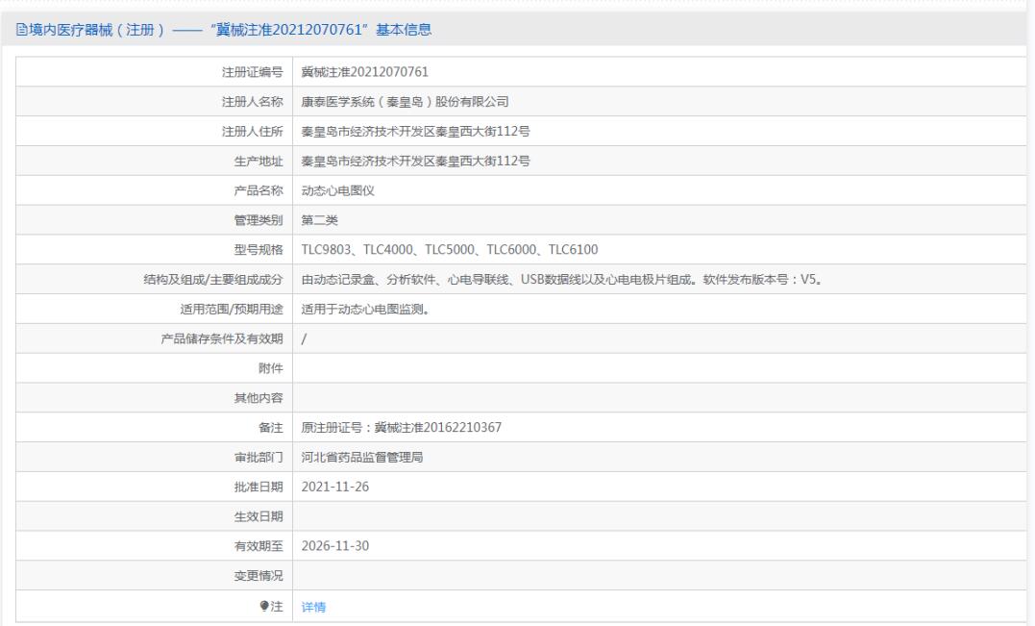Image resolution: width=1035 pixels, height=626 pixels.
Task: Open the 详情 link
Action: coord(313,607)
